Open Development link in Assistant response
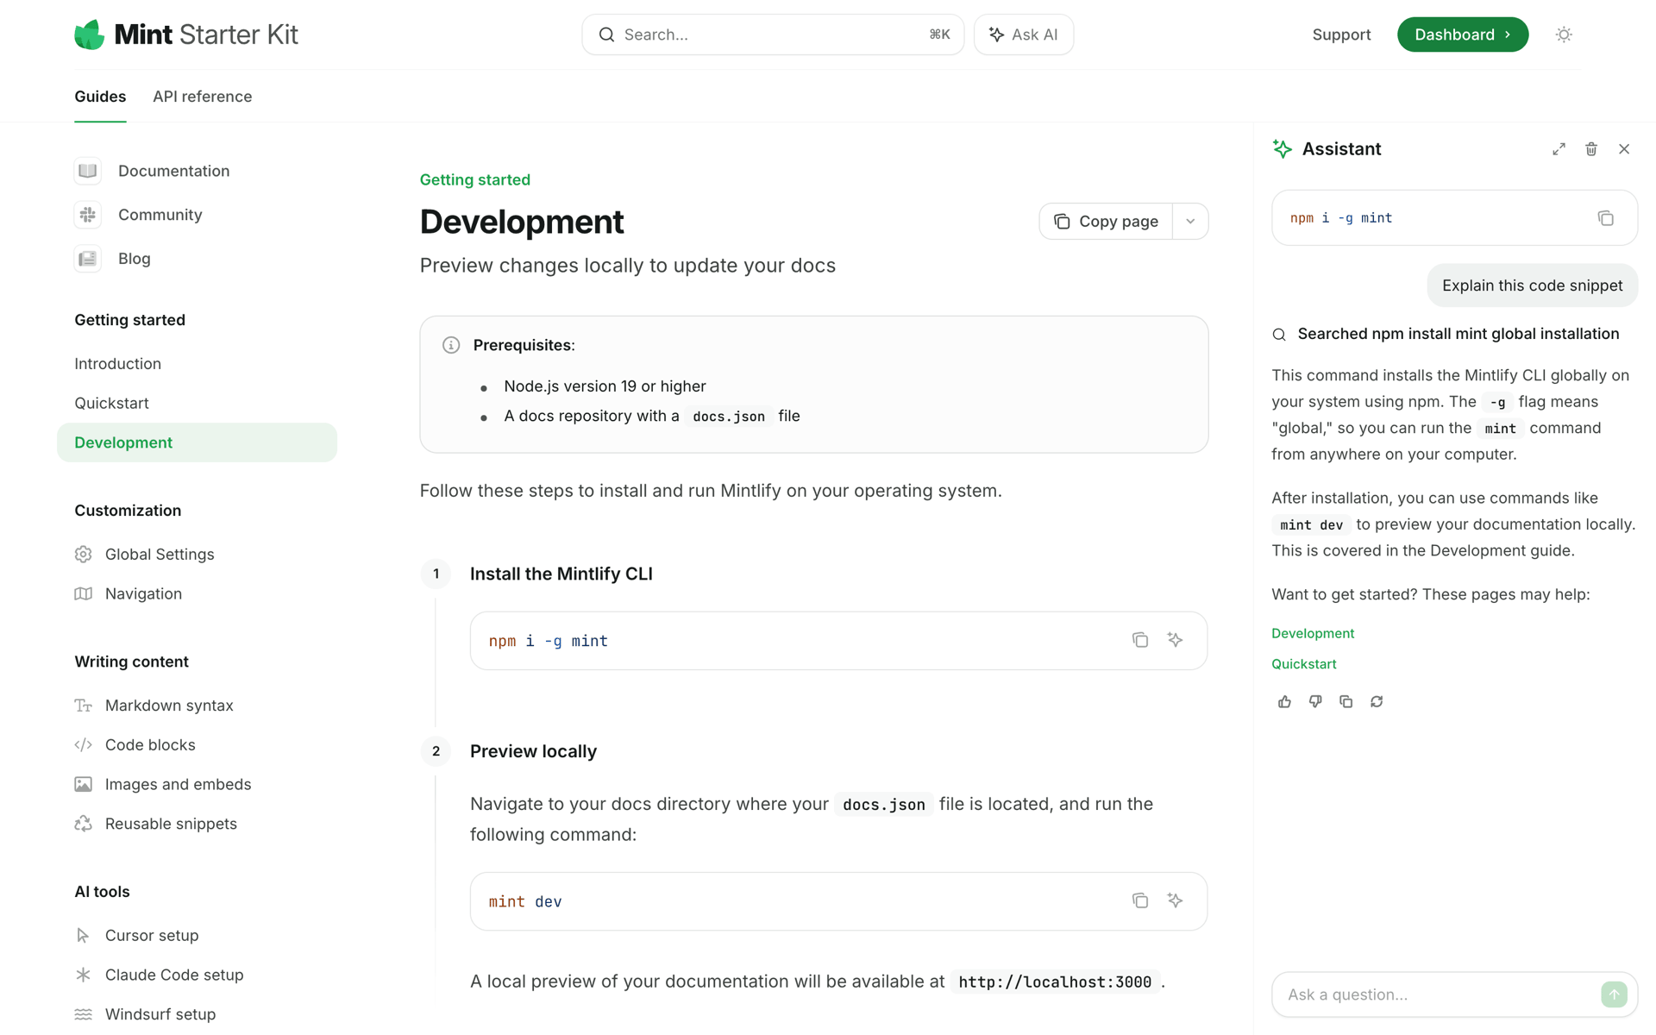Image resolution: width=1656 pixels, height=1035 pixels. [1313, 633]
